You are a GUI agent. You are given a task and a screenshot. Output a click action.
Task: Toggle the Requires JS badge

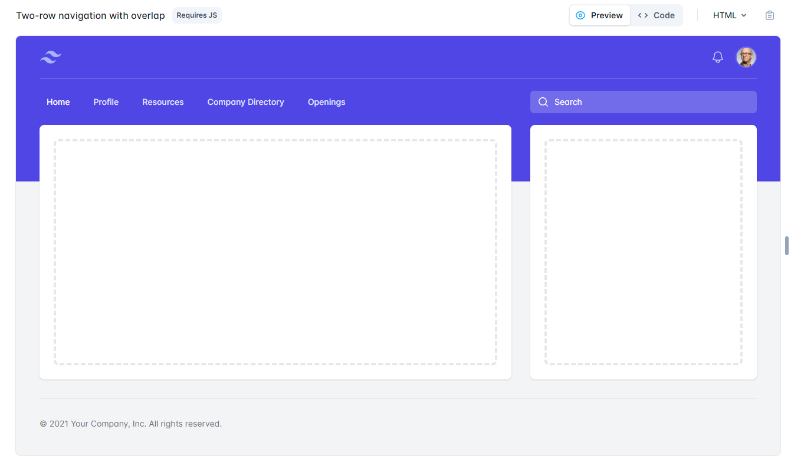[196, 15]
